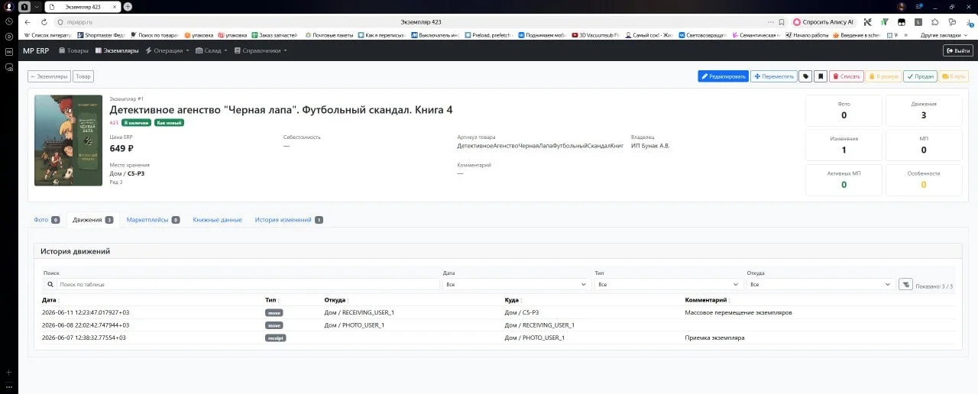The height and width of the screenshot is (394, 978).
Task: Click the filter reset icon beside Откуда
Action: [x=905, y=284]
